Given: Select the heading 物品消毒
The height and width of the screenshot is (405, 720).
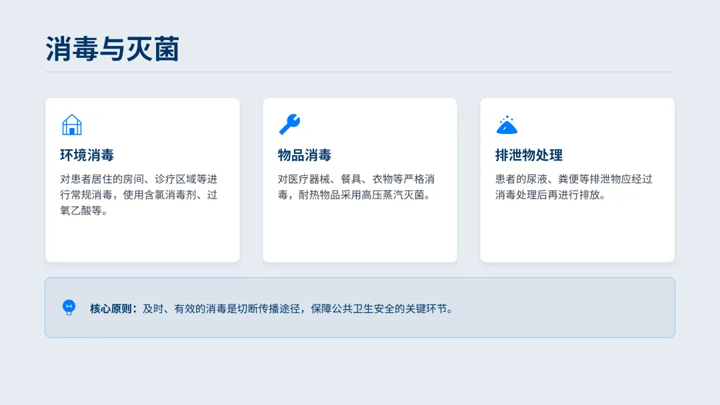Looking at the screenshot, I should (x=305, y=155).
